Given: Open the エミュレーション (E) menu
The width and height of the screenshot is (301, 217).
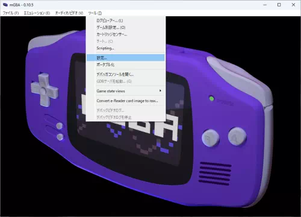Looking at the screenshot, I should click(37, 13).
